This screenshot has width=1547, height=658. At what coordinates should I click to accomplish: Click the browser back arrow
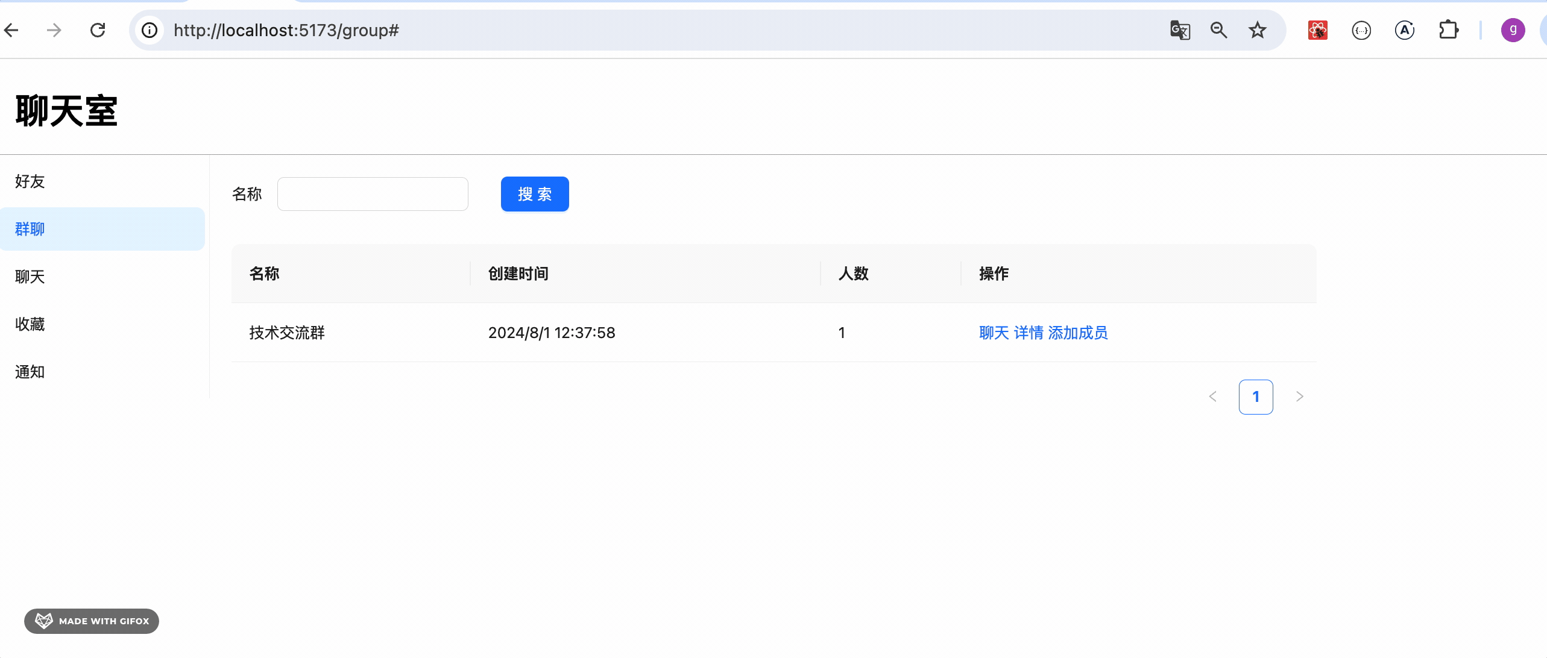(x=11, y=30)
